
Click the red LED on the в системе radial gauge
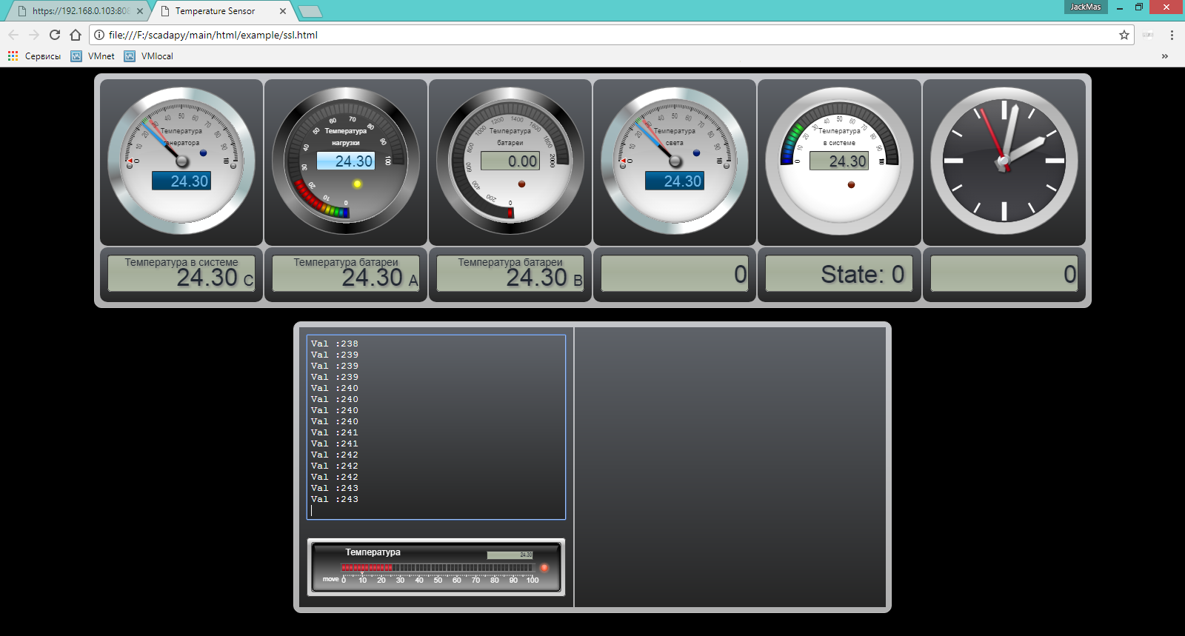(x=851, y=184)
